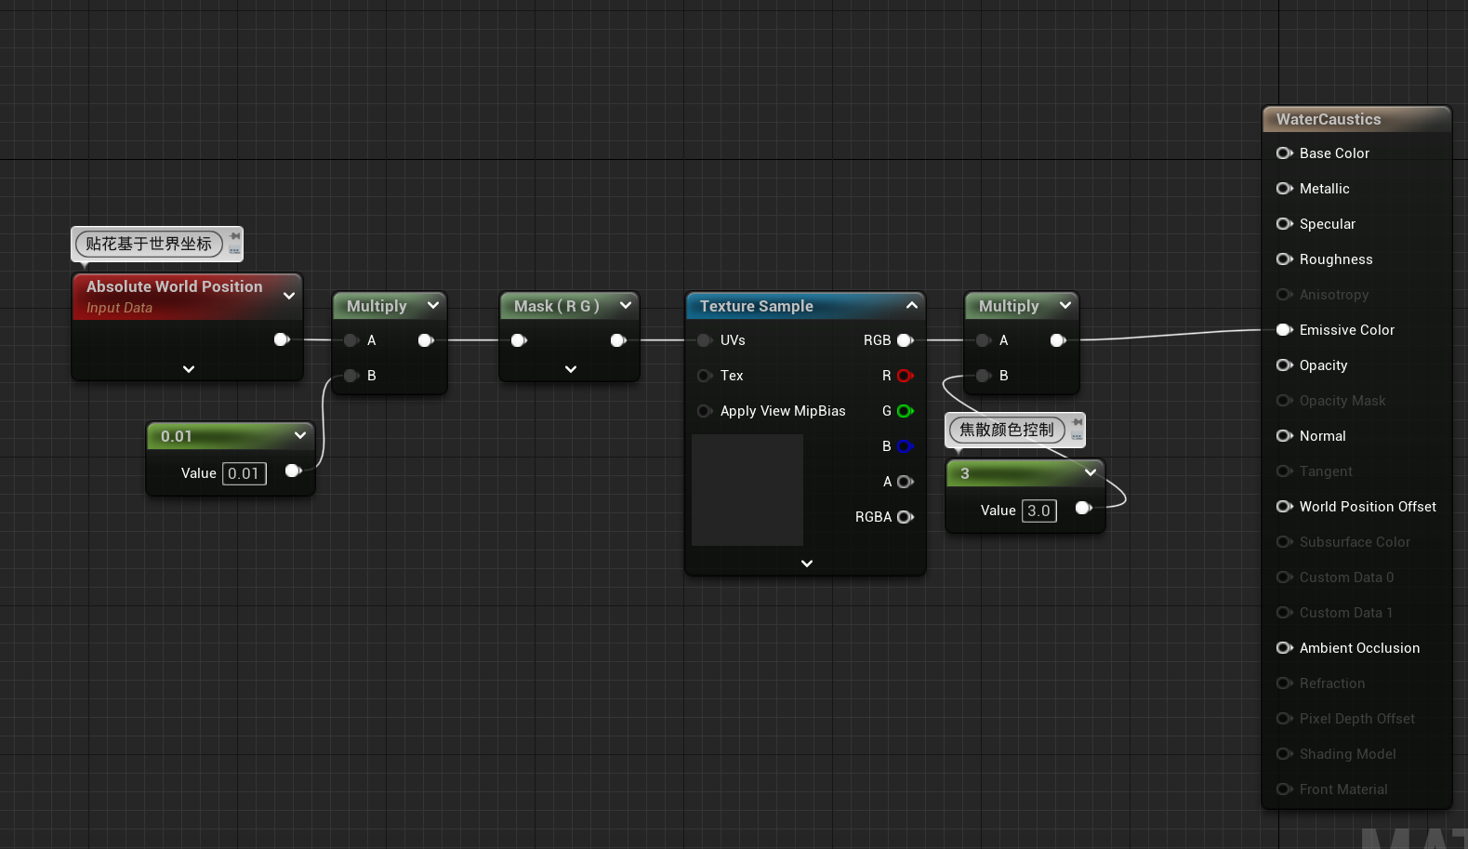Click the green G output pin
Screen dimensions: 1468x849
(x=906, y=411)
